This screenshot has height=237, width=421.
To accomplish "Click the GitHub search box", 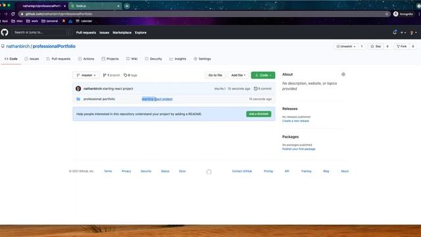I will [41, 32].
